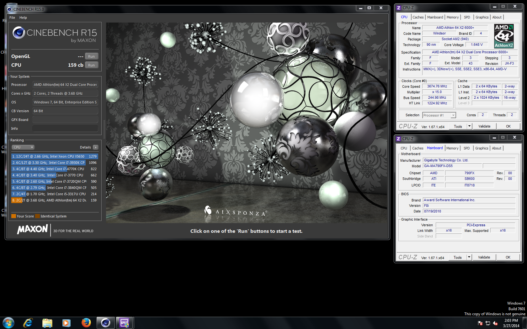Switch to Memory tab in top CPU-Z
The height and width of the screenshot is (329, 527).
(453, 17)
